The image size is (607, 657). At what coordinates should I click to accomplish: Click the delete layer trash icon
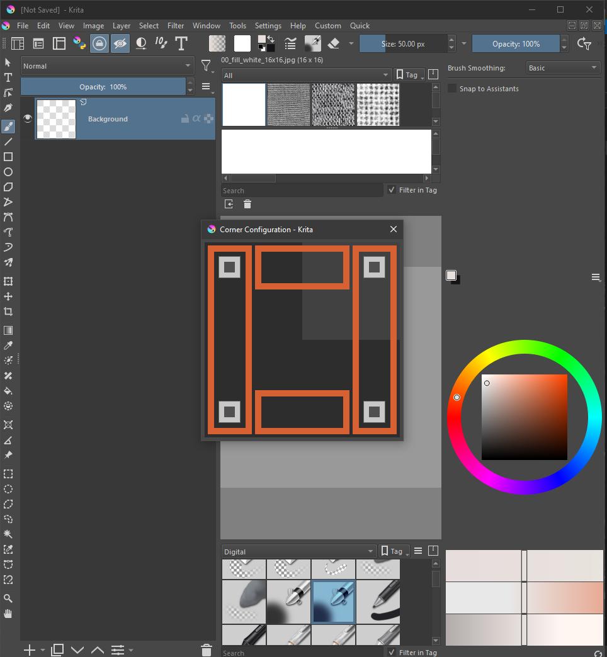[206, 649]
